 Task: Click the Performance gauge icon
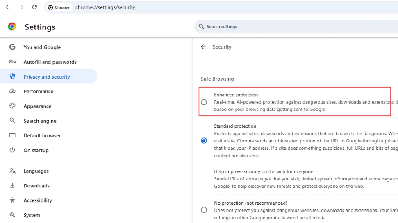point(12,91)
